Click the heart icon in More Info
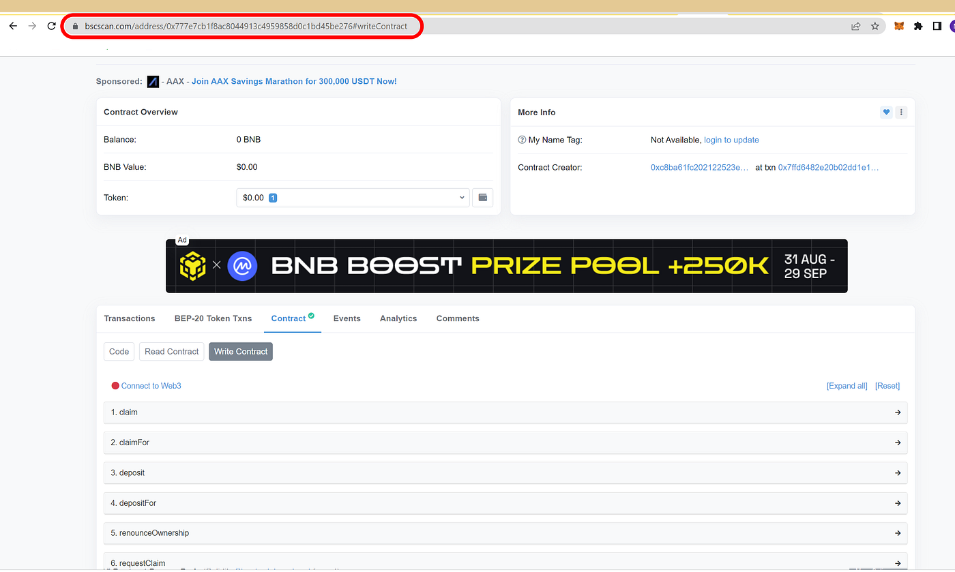 click(886, 112)
